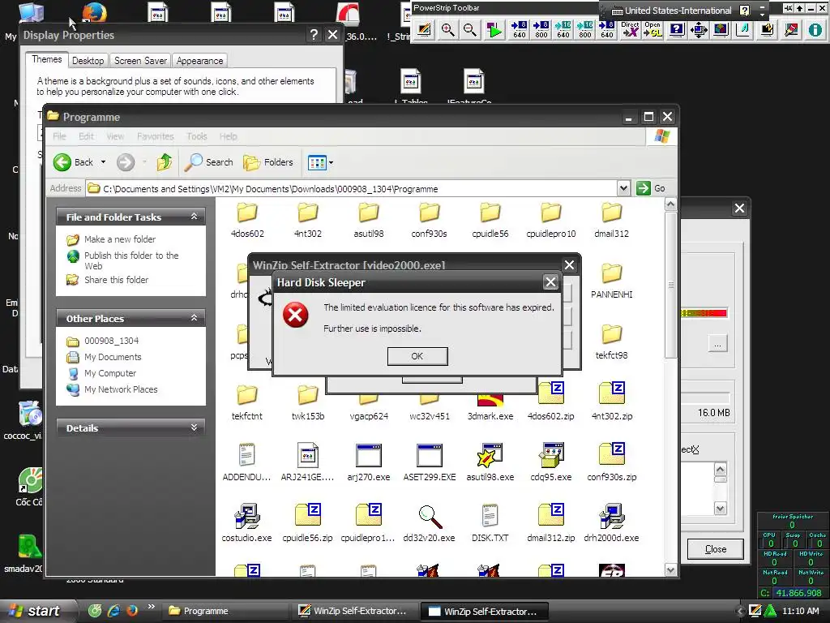
Task: Open the File menu in Programme window
Action: coord(59,136)
